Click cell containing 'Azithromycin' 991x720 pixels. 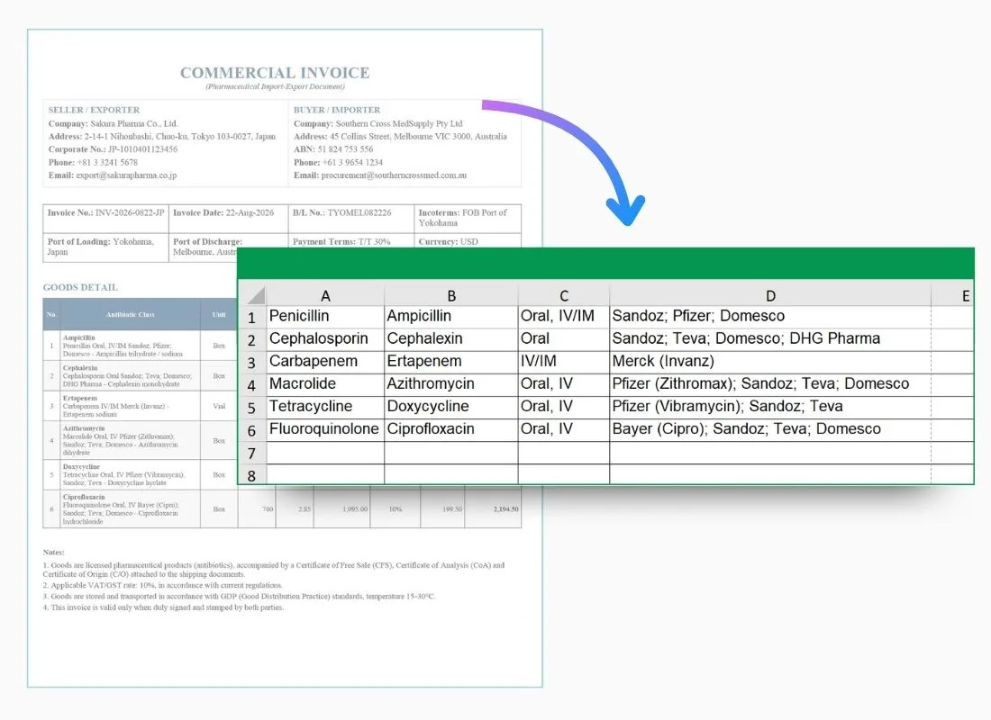coord(451,384)
